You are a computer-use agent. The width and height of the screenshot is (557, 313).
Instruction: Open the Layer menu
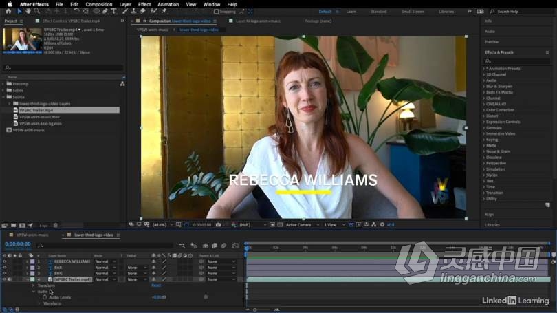[125, 4]
